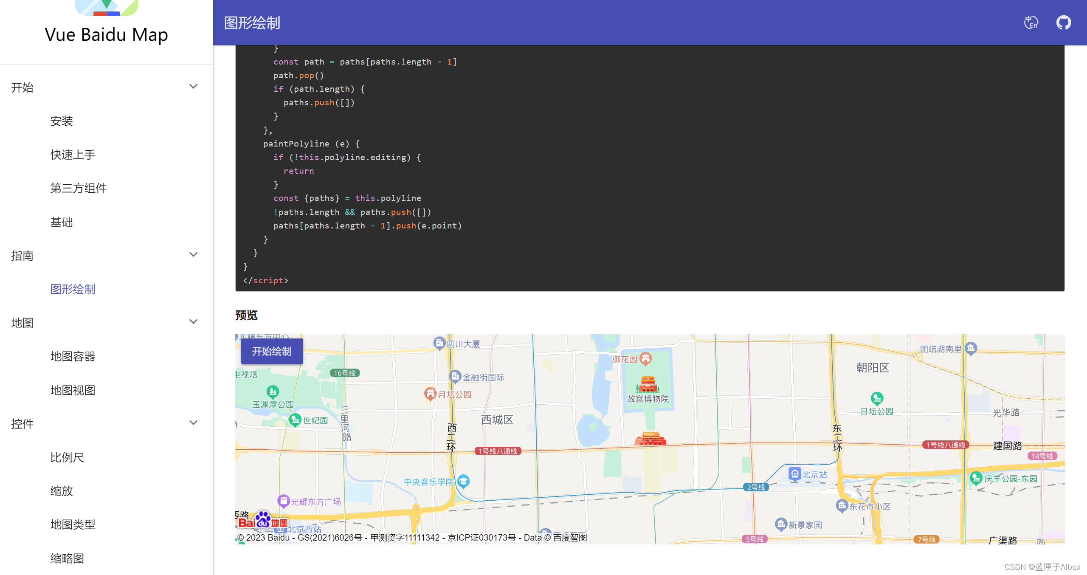Click the Yuetan Park (月坛公园) marker icon

point(430,393)
